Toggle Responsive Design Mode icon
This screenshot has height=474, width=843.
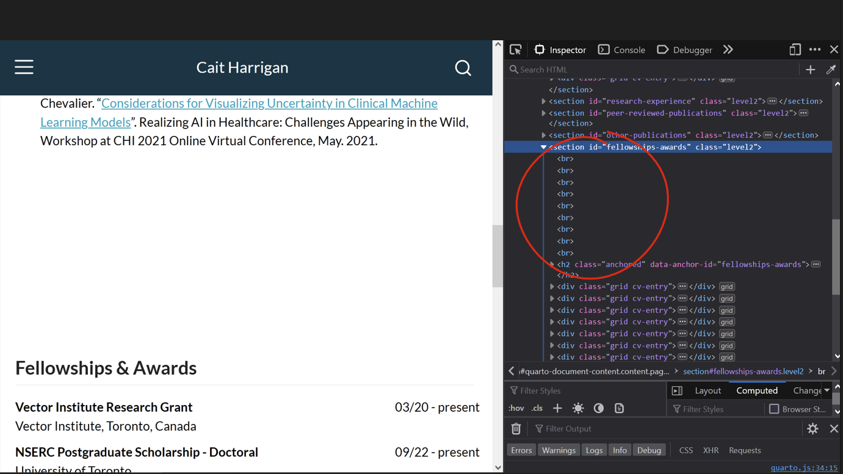795,50
